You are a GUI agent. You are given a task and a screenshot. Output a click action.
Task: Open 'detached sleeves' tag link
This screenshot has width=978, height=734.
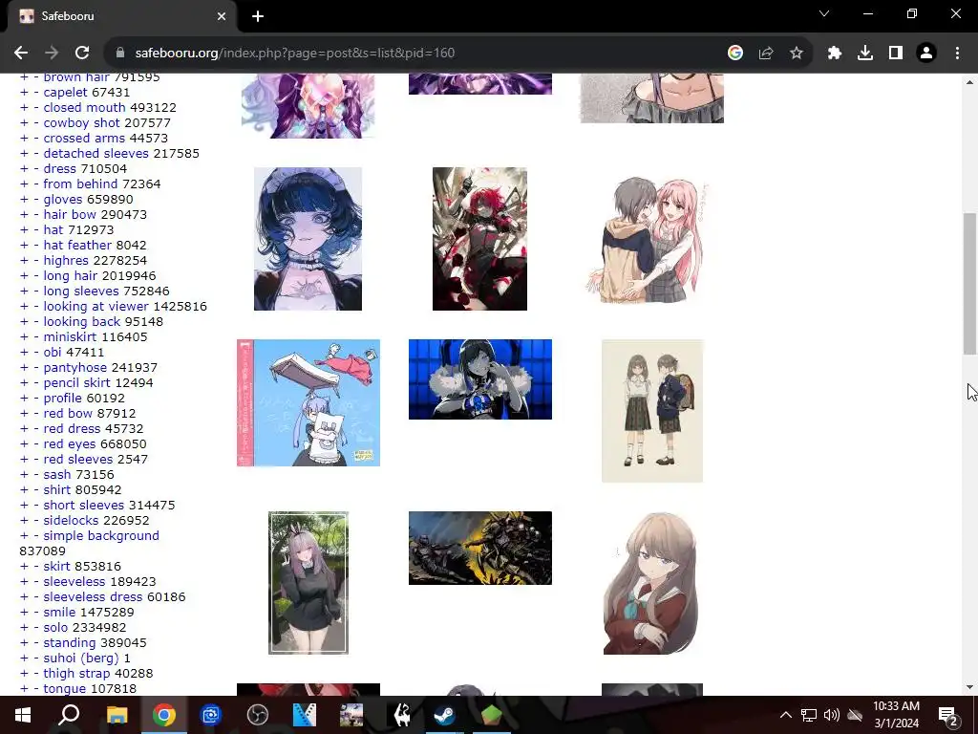(x=96, y=154)
